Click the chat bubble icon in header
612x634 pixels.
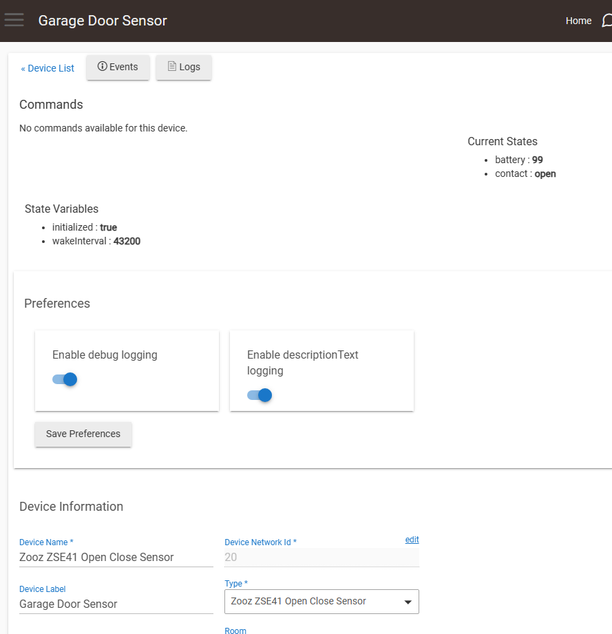coord(606,21)
